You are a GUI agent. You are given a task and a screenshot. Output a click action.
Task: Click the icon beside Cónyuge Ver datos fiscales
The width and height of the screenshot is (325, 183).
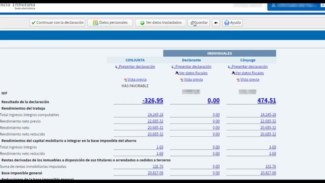click(233, 73)
